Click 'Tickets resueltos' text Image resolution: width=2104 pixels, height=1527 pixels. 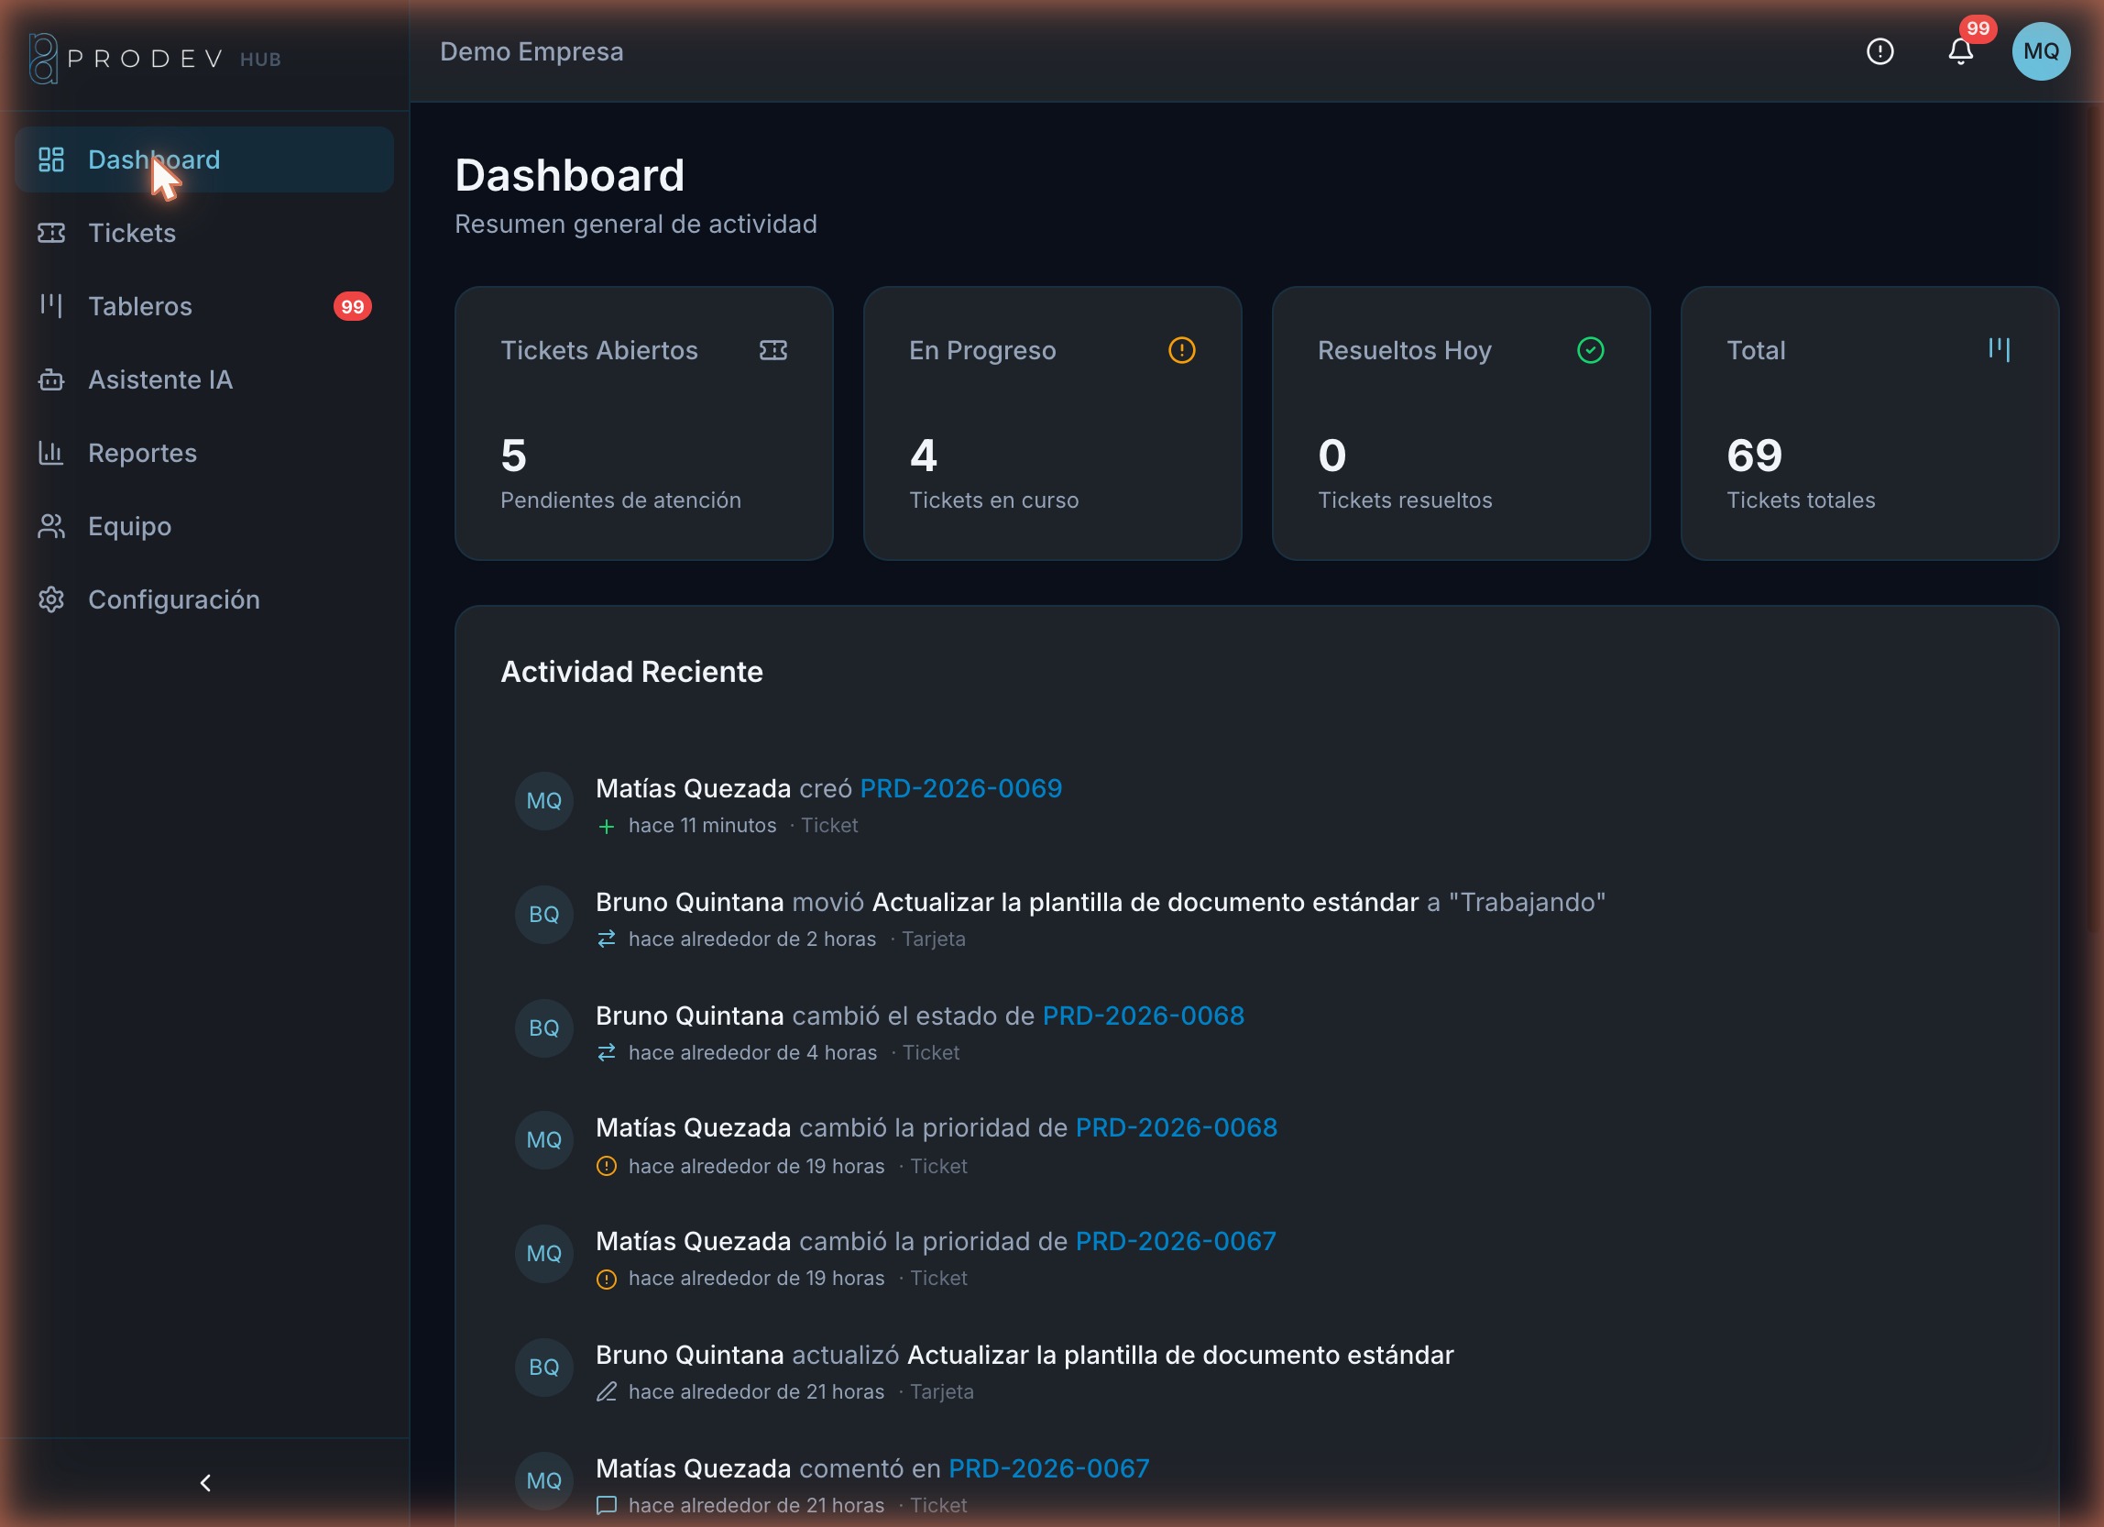[1405, 500]
